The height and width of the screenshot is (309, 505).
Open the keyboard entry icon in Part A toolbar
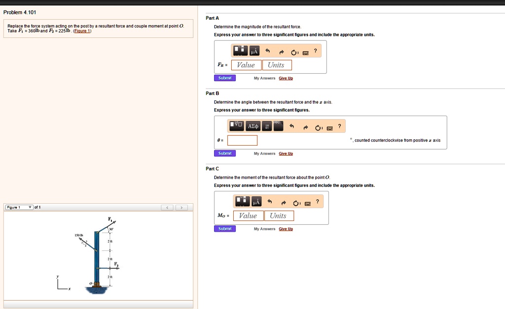pos(306,52)
